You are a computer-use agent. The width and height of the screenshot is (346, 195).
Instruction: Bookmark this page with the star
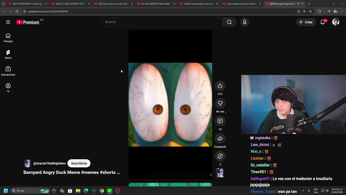click(310, 11)
